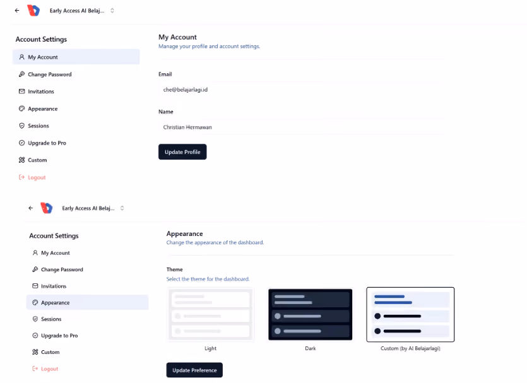The height and width of the screenshot is (383, 527).
Task: Click the app logo in the top My Account screen
Action: [33, 11]
